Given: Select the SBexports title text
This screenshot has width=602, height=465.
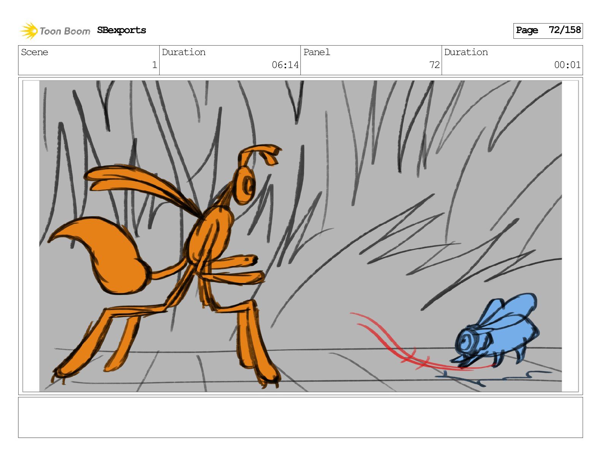Looking at the screenshot, I should (121, 30).
